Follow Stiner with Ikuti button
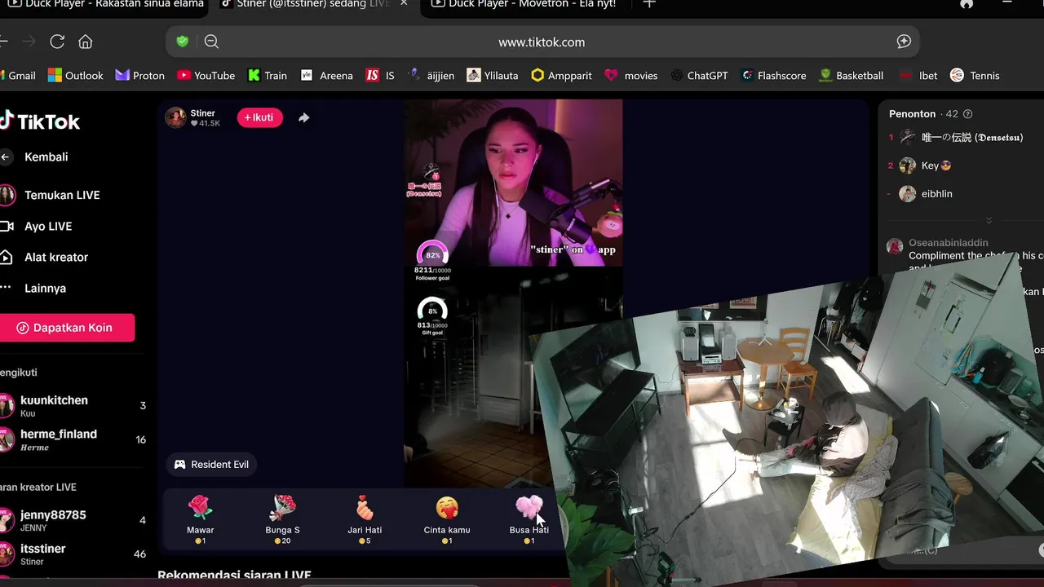Screen dimensions: 1044x587 pos(259,117)
